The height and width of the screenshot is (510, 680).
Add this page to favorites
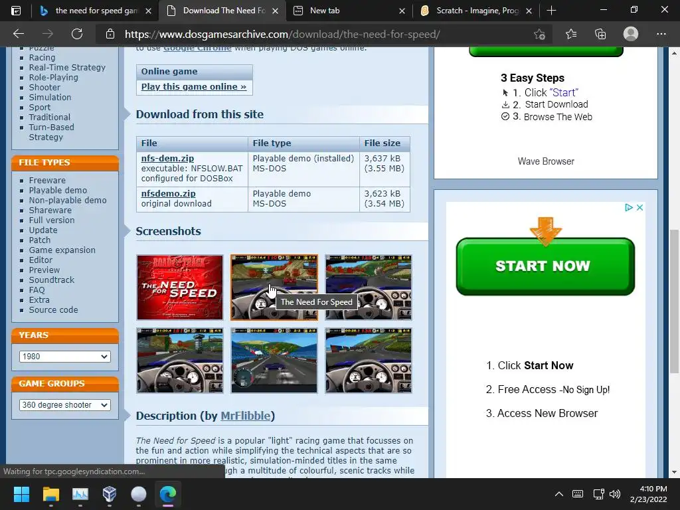pos(539,34)
